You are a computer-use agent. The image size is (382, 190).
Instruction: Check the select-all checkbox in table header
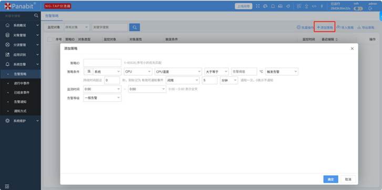(50, 39)
